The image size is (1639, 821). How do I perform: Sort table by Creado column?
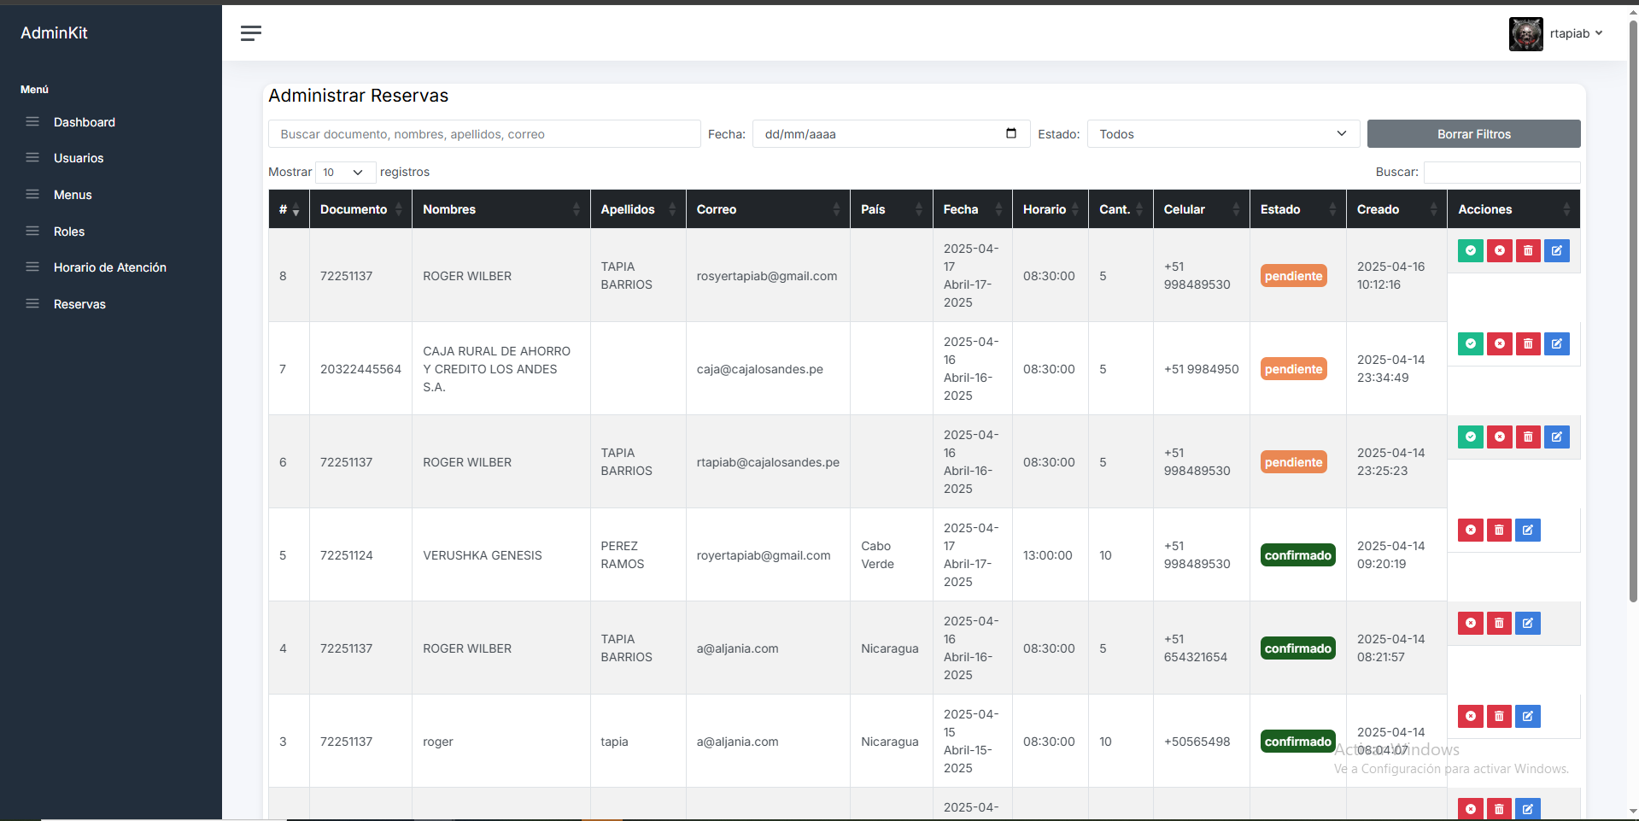(x=1396, y=209)
